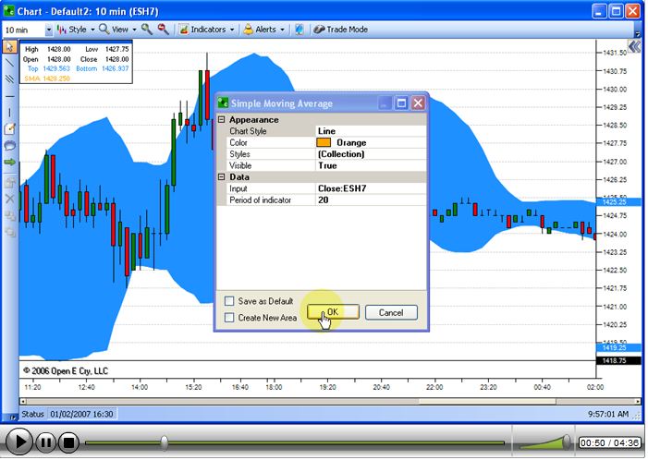Click the chart scrollbar right arrow
The width and height of the screenshot is (648, 460).
(638, 402)
